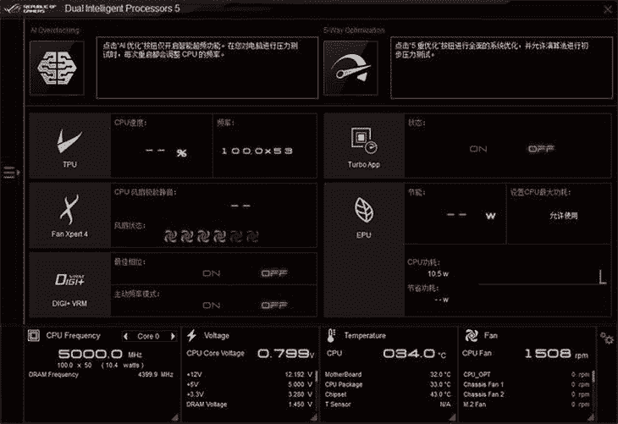Screen dimensions: 618x424
Task: Select the +5V voltage row
Action: point(250,384)
